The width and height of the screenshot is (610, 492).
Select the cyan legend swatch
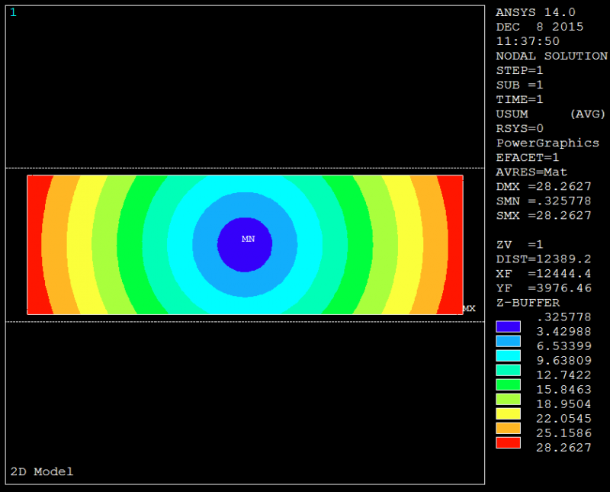pos(508,355)
